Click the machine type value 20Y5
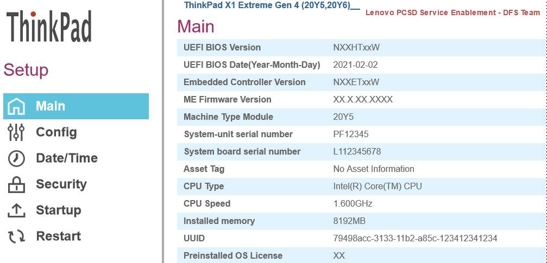Image resolution: width=547 pixels, height=263 pixels. (343, 117)
